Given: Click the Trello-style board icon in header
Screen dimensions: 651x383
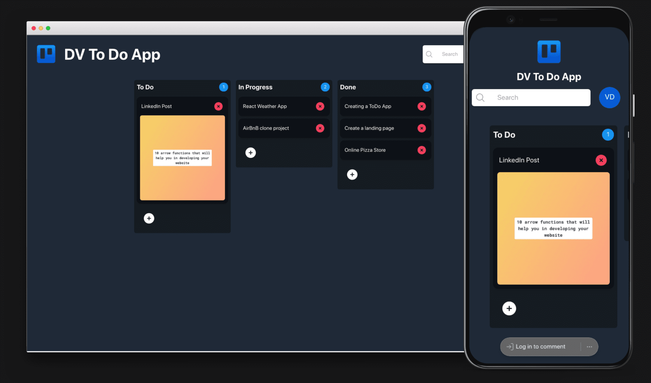Looking at the screenshot, I should (x=46, y=54).
